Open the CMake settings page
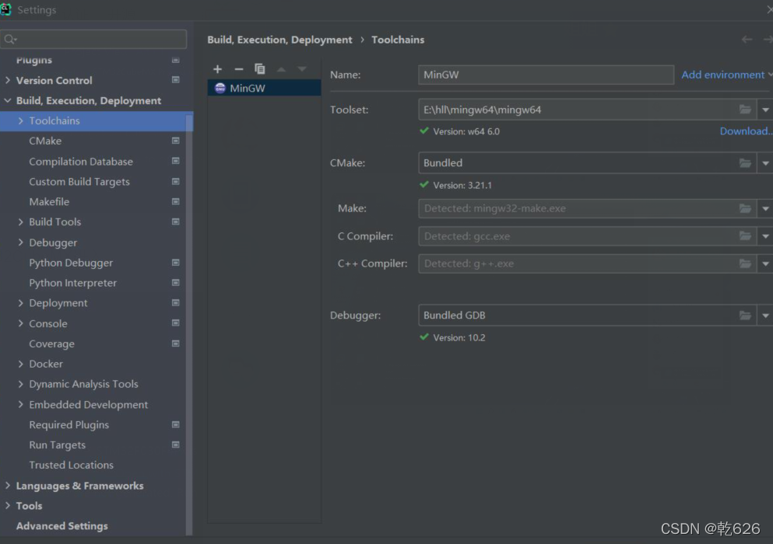Image resolution: width=773 pixels, height=544 pixels. (x=45, y=141)
